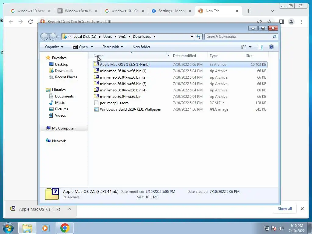Expand the Open button dropdown arrow
The width and height of the screenshot is (312, 234).
point(92,47)
